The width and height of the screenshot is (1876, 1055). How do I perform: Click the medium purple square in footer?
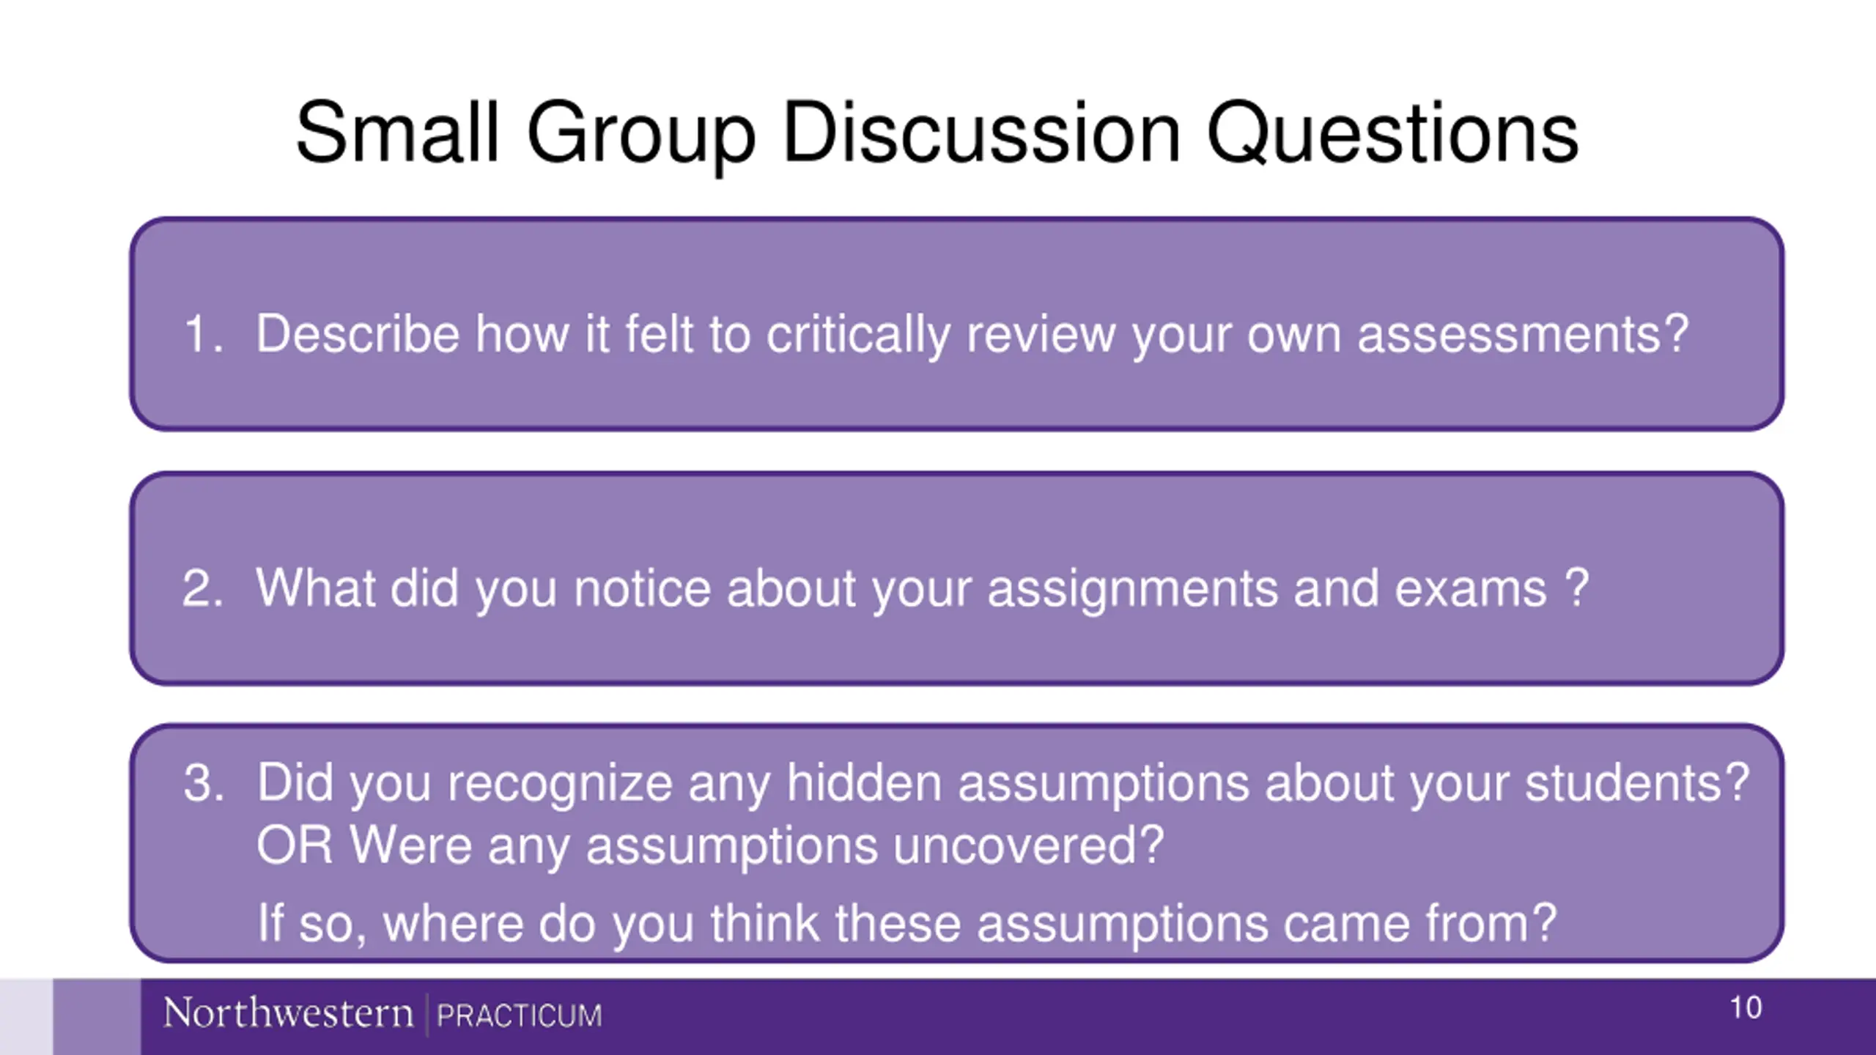[x=97, y=1017]
